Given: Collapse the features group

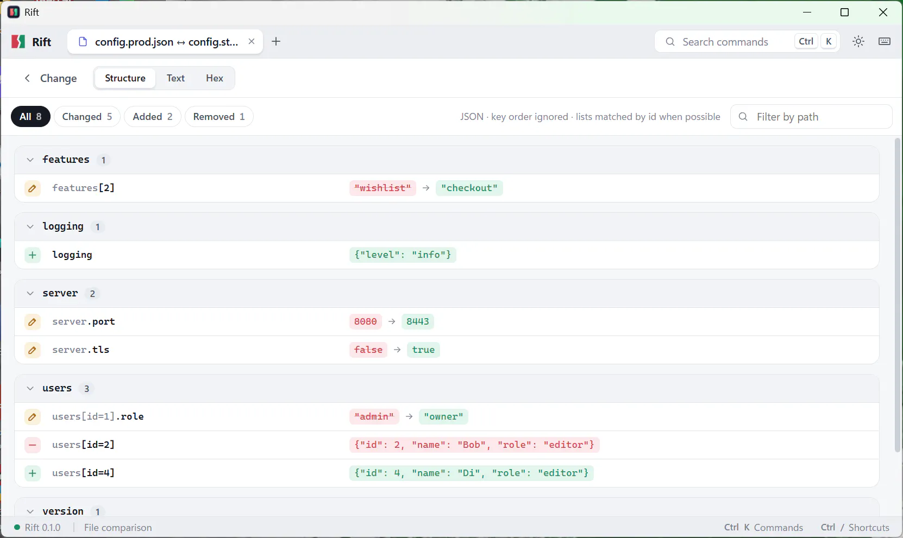Looking at the screenshot, I should (x=30, y=160).
